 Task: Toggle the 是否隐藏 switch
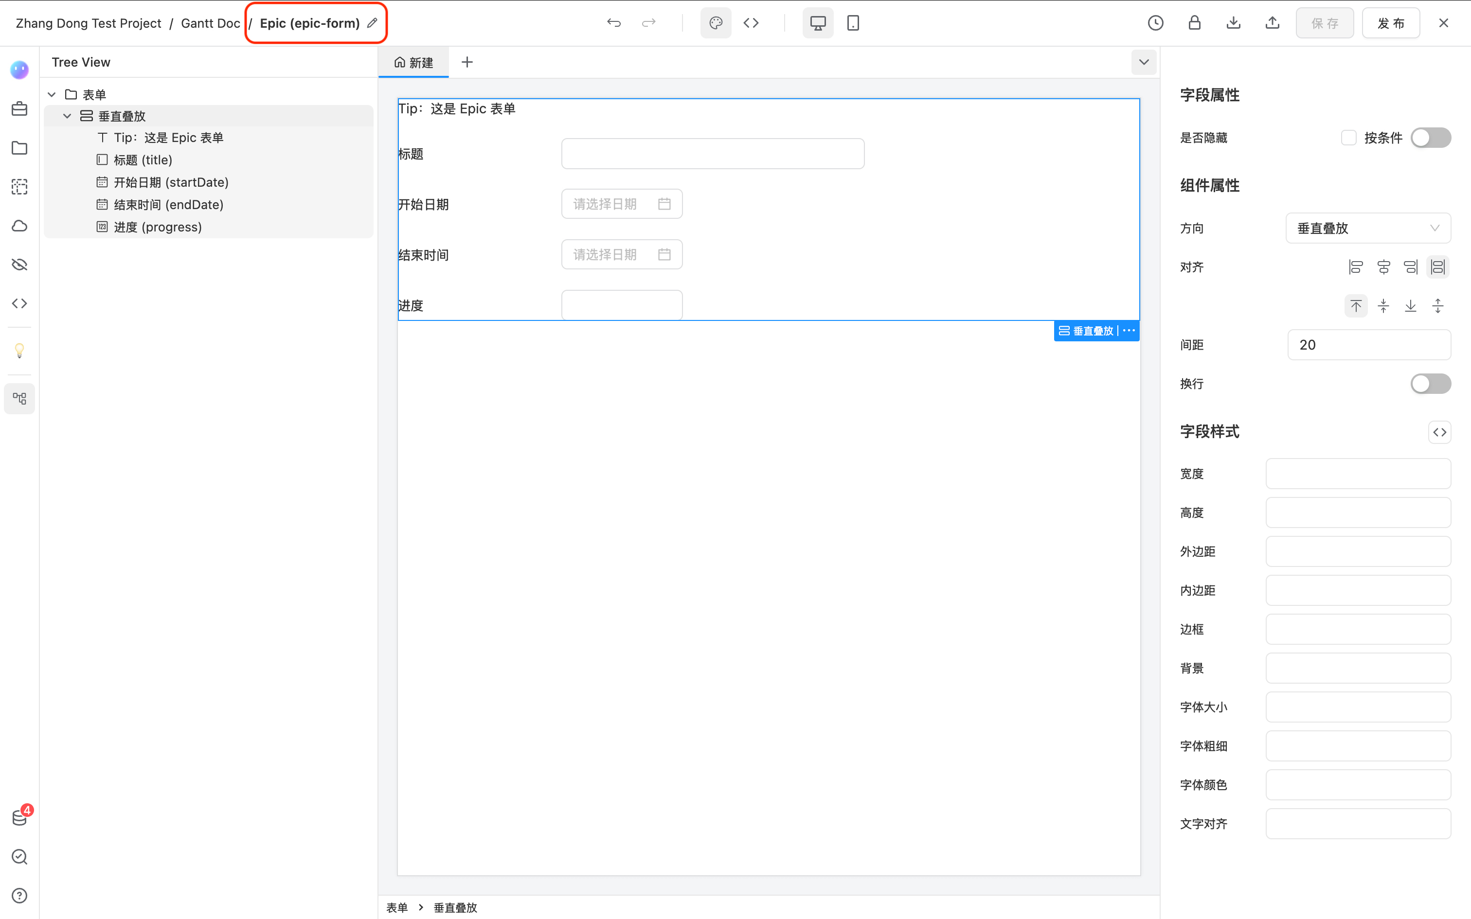pos(1431,138)
